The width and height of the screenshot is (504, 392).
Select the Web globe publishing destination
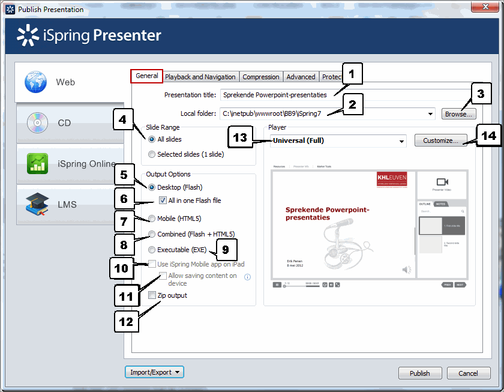[69, 82]
